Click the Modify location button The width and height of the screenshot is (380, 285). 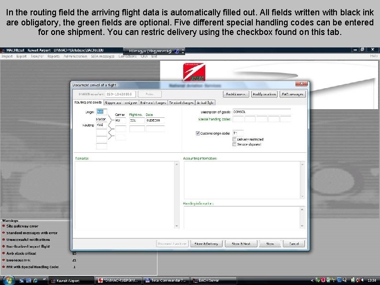[264, 94]
